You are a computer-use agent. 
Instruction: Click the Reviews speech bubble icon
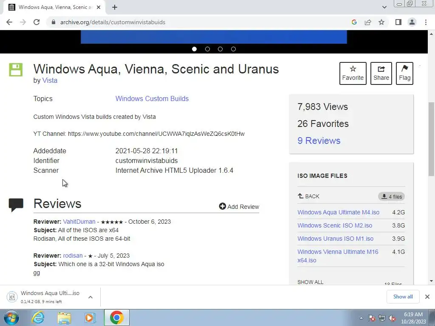click(x=16, y=205)
